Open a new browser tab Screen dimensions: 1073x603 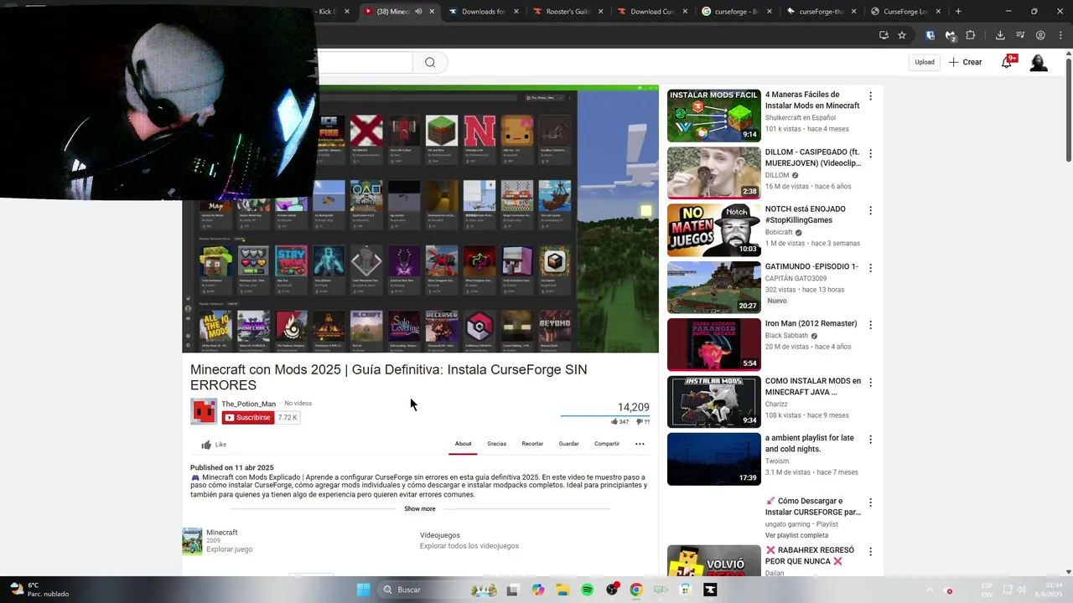[x=958, y=12]
